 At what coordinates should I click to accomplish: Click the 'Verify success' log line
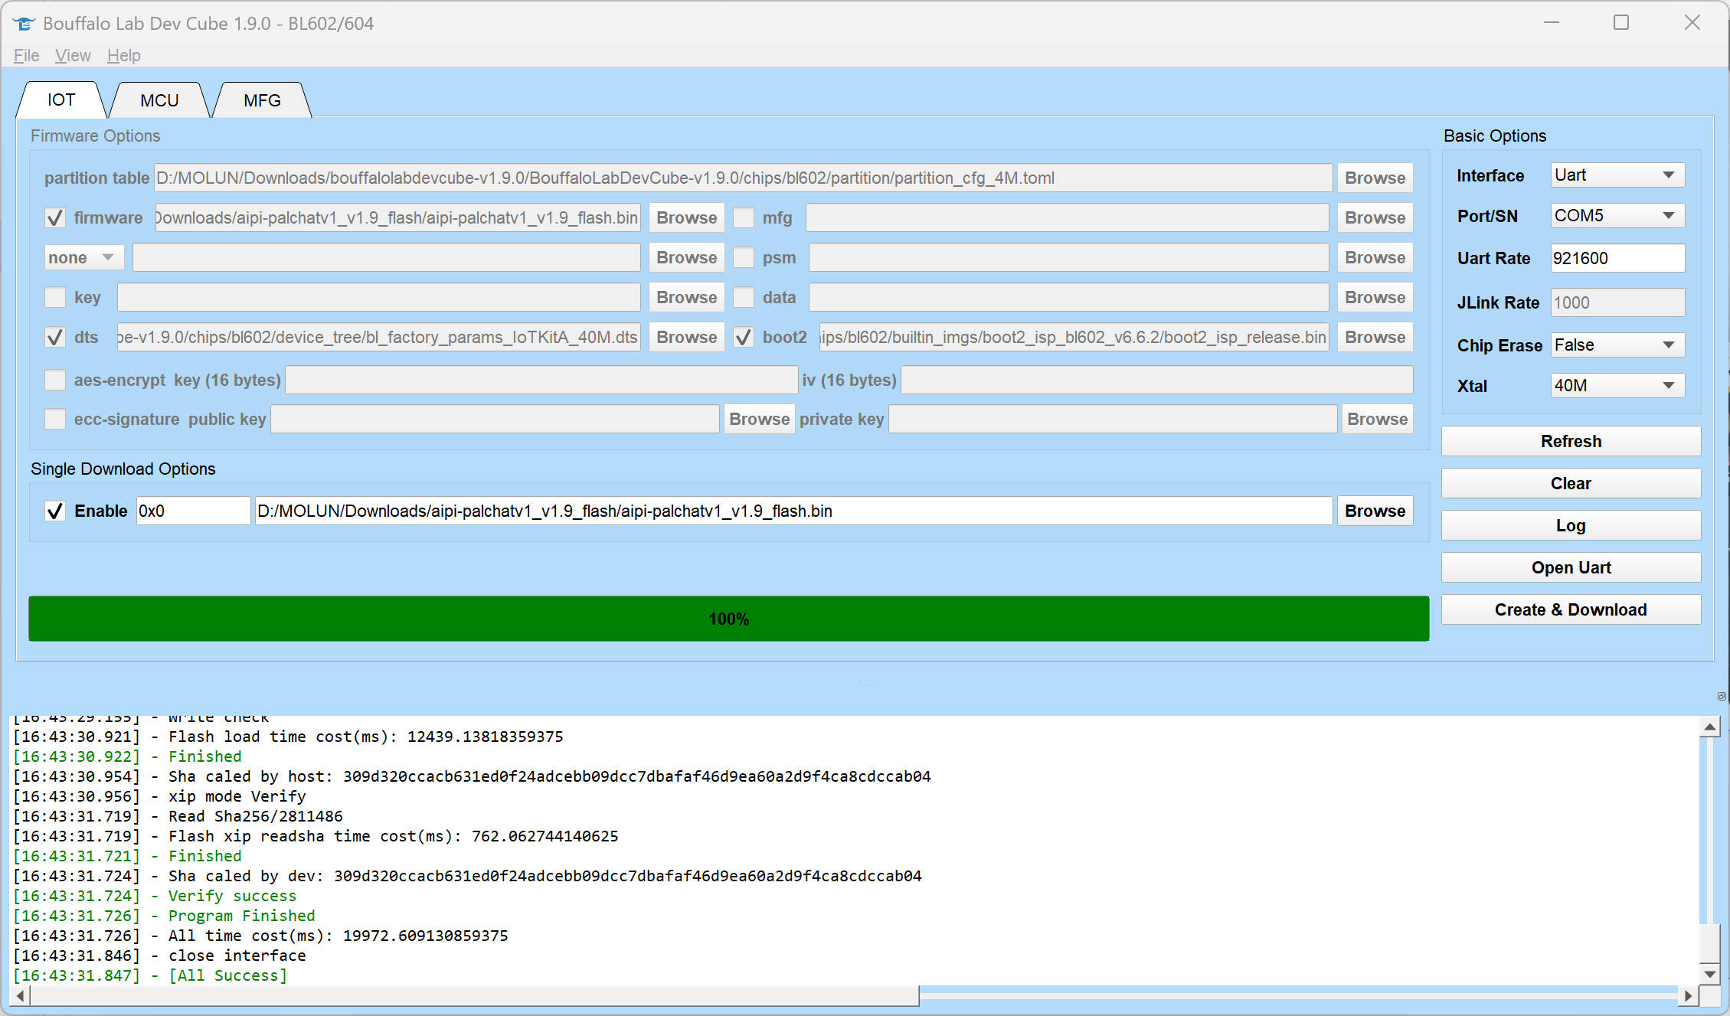click(155, 896)
